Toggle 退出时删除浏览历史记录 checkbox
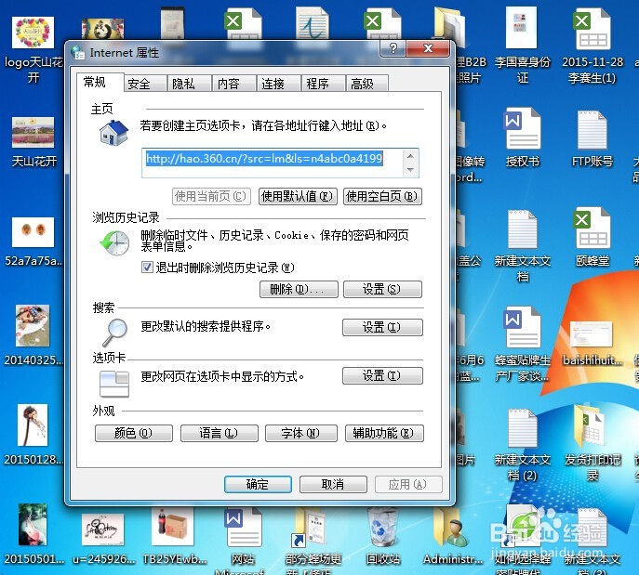 coord(147,268)
